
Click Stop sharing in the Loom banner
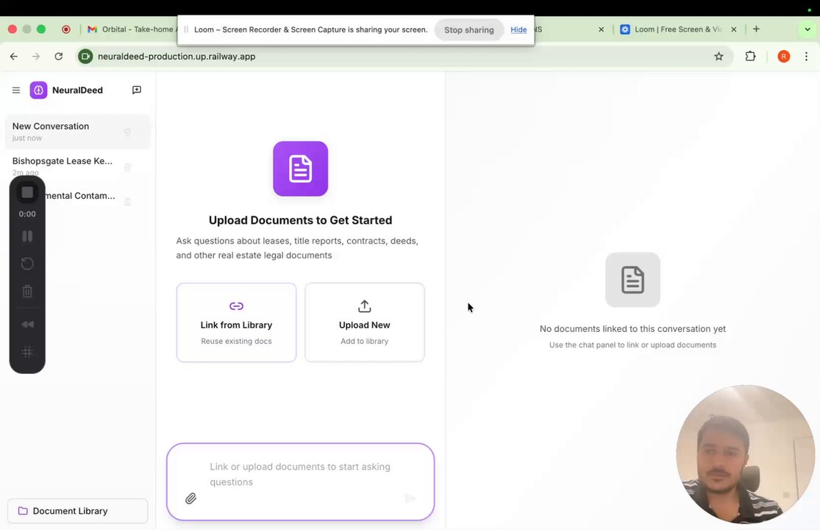click(x=469, y=30)
